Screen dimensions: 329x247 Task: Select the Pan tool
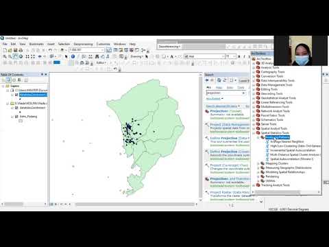click(x=15, y=56)
